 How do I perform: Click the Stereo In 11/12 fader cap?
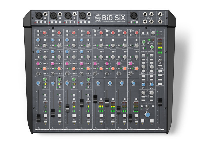(x=130, y=118)
